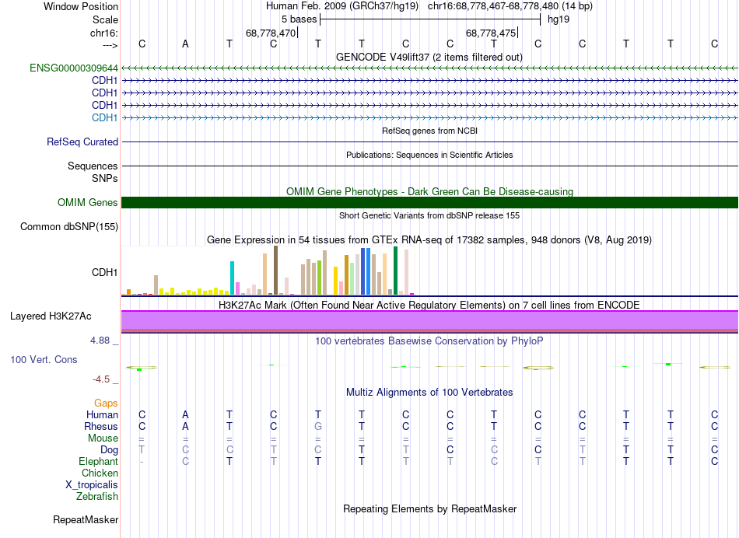The image size is (739, 538).
Task: Click the hg19 label beside scale bar
Action: coord(559,19)
